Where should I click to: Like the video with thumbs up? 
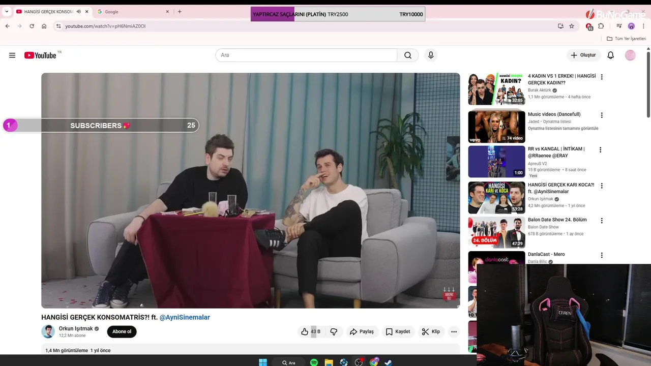pos(305,331)
